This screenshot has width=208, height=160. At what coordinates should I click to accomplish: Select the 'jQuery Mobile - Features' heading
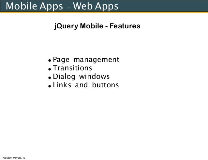97,26
